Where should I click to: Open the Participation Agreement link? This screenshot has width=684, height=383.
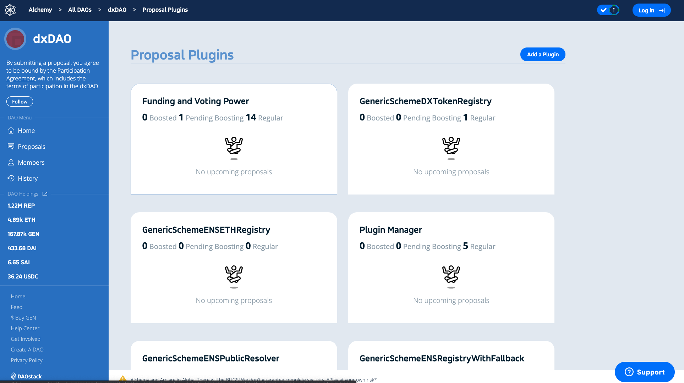pyautogui.click(x=73, y=71)
